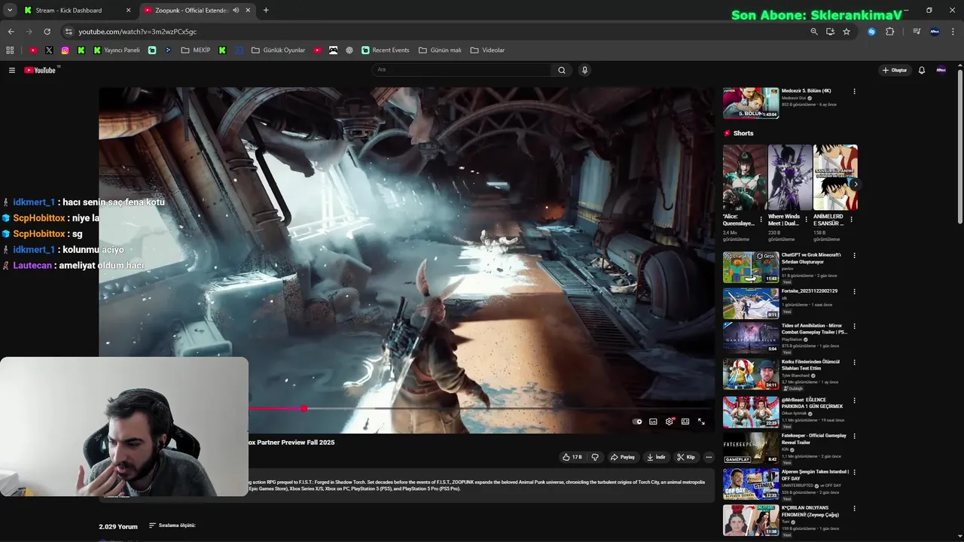Click the İndir download button

(656, 457)
